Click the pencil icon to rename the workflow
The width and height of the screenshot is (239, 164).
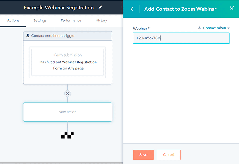[x=100, y=7]
